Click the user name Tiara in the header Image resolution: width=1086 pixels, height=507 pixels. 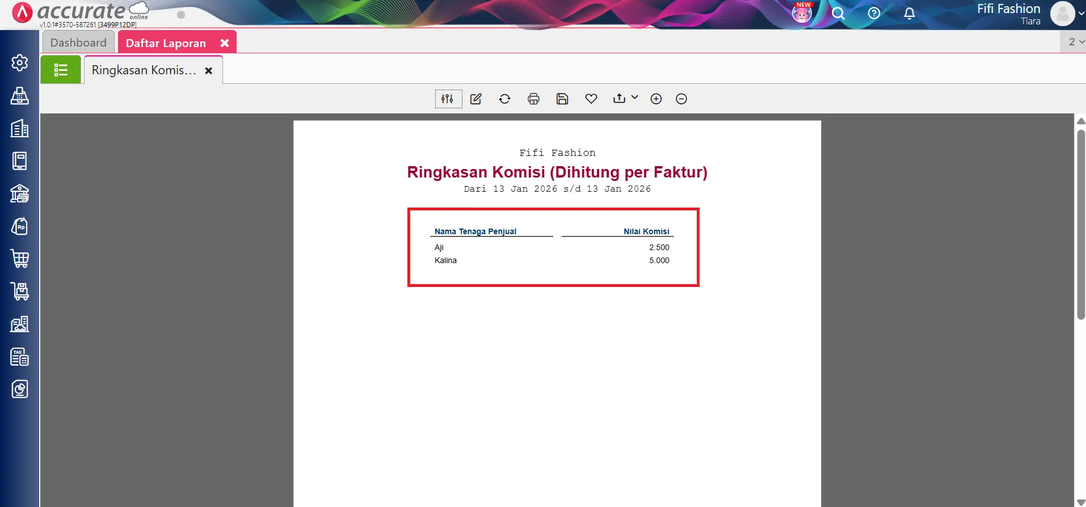click(1030, 22)
